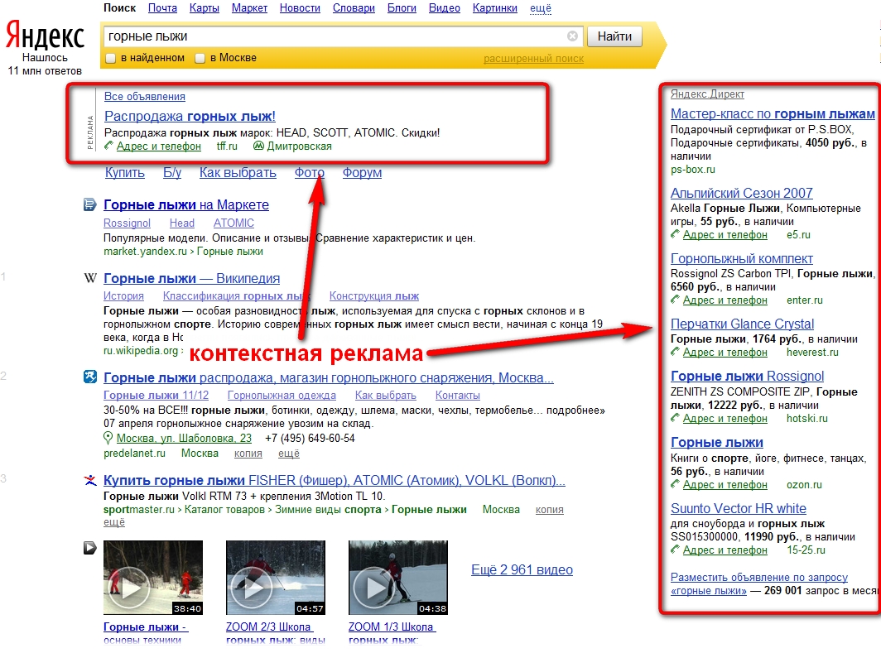
Task: Play the 04:57 video thumbnail
Action: pyautogui.click(x=275, y=578)
